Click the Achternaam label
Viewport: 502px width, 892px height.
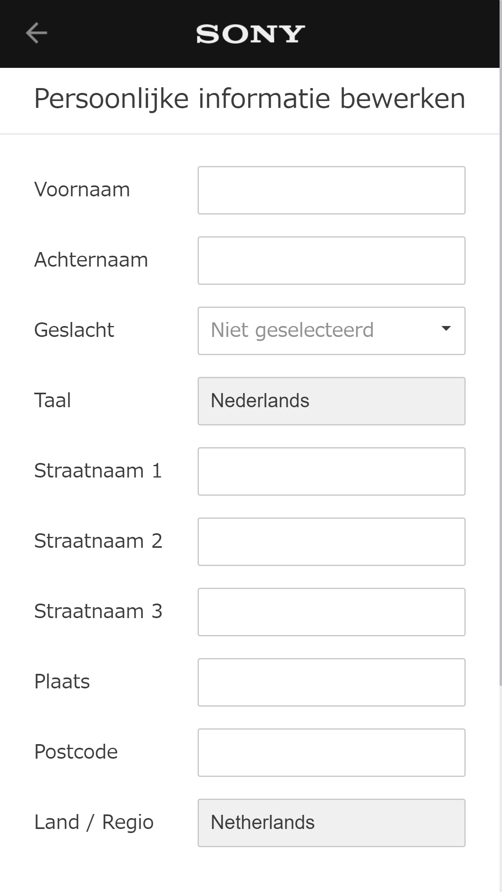[91, 260]
